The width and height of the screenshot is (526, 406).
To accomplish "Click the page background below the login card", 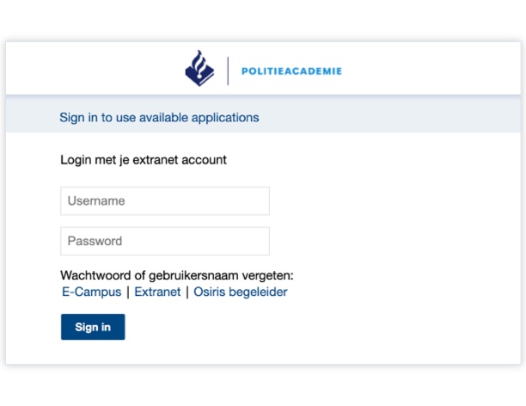I will (263, 385).
